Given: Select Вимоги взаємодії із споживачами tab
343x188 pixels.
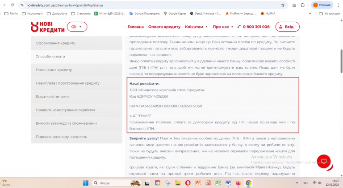Looking at the screenshot, I should coord(76,123).
